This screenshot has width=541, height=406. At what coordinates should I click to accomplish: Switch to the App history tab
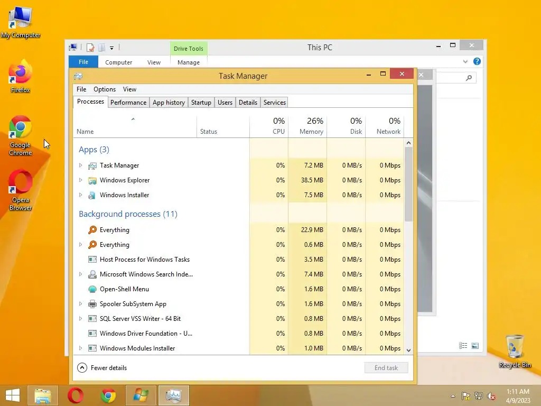click(169, 103)
